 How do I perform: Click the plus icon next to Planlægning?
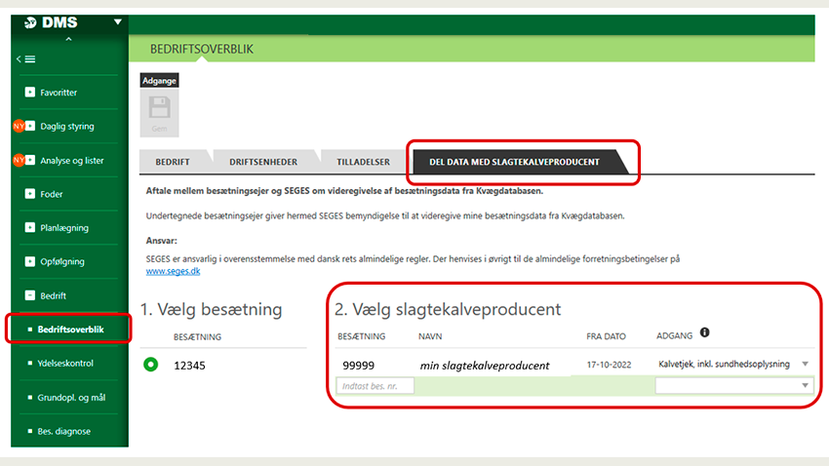29,228
